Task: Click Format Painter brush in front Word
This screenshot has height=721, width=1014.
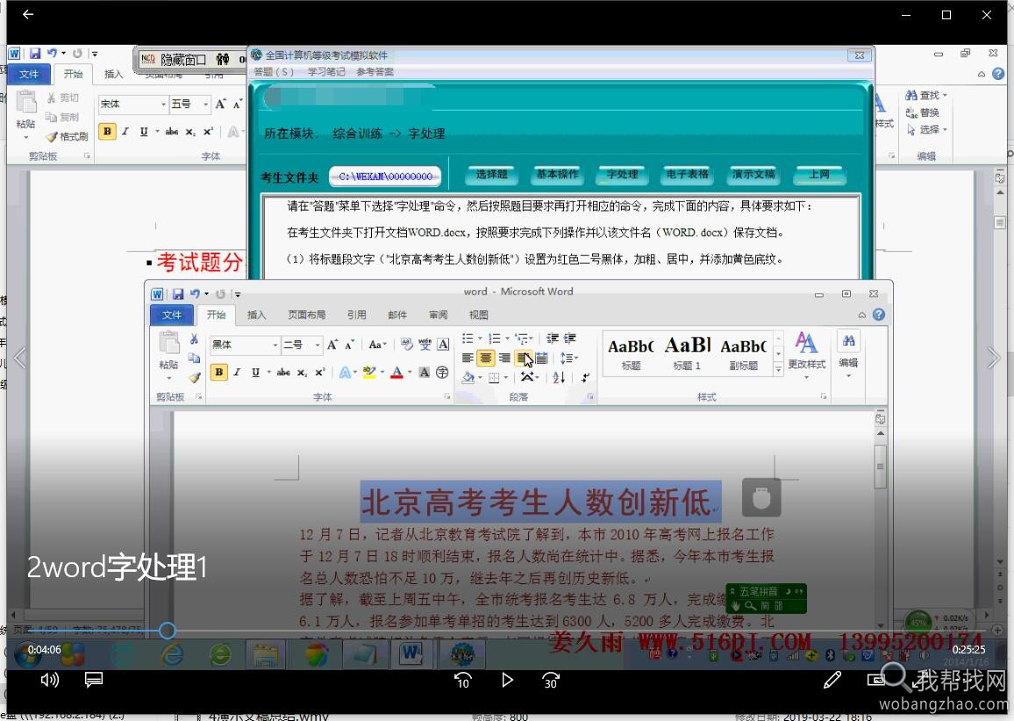Action: [194, 377]
